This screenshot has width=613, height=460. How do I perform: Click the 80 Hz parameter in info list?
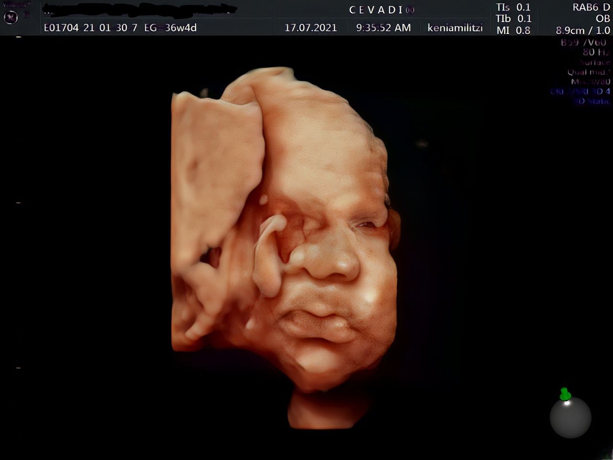[x=596, y=52]
